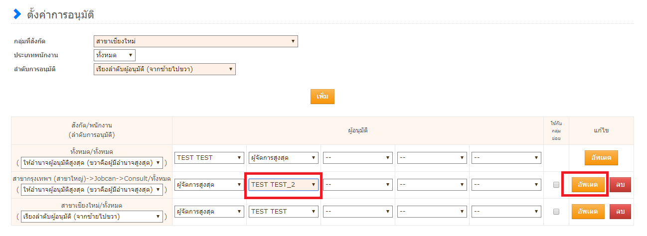Click ลบ in the สาขาเชียงใหม่ table row

pos(620,212)
